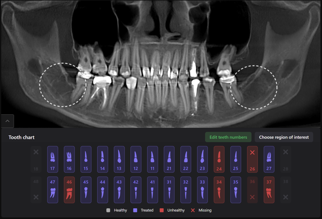This screenshot has width=322, height=219.
Task: Open the Edit teeth numbers mode
Action: (228, 137)
